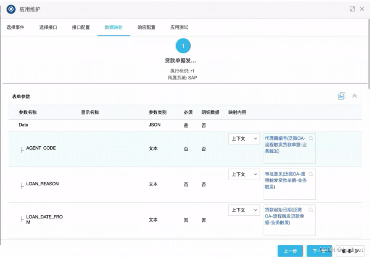Collapse the 表单参数 section
The image size is (370, 257).
click(x=354, y=96)
